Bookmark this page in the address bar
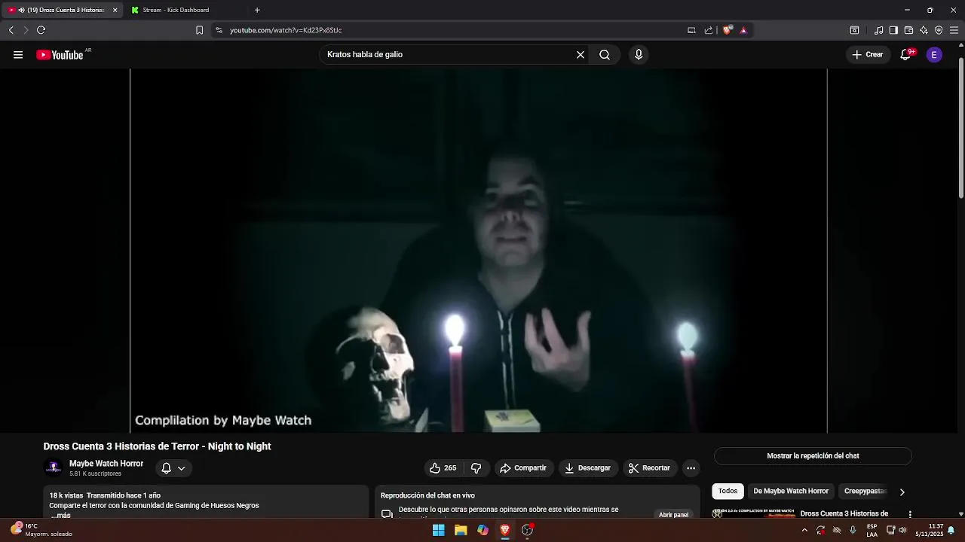The height and width of the screenshot is (542, 965). [199, 30]
